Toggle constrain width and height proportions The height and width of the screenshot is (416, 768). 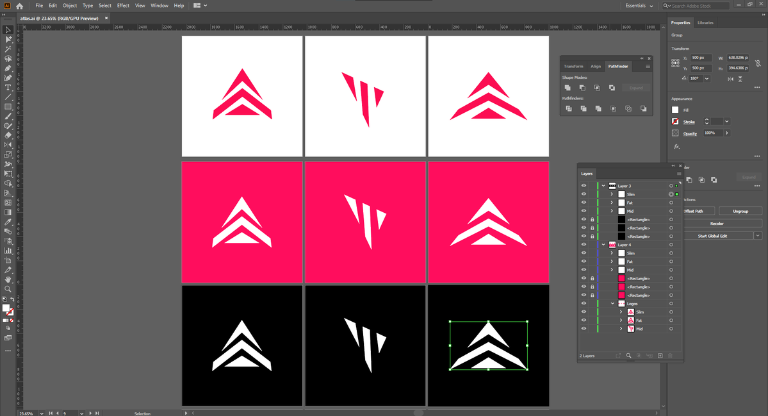[x=758, y=63]
